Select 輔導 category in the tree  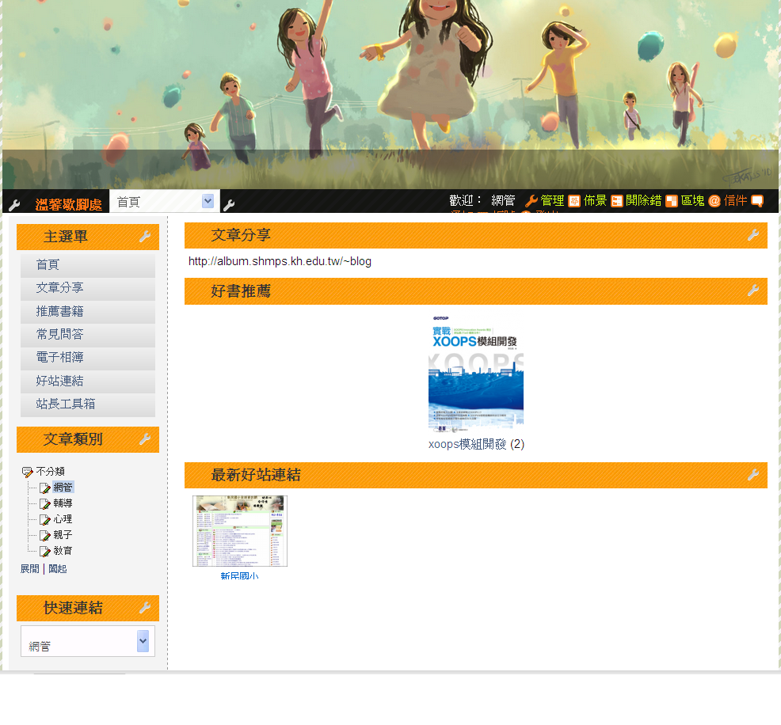[63, 503]
